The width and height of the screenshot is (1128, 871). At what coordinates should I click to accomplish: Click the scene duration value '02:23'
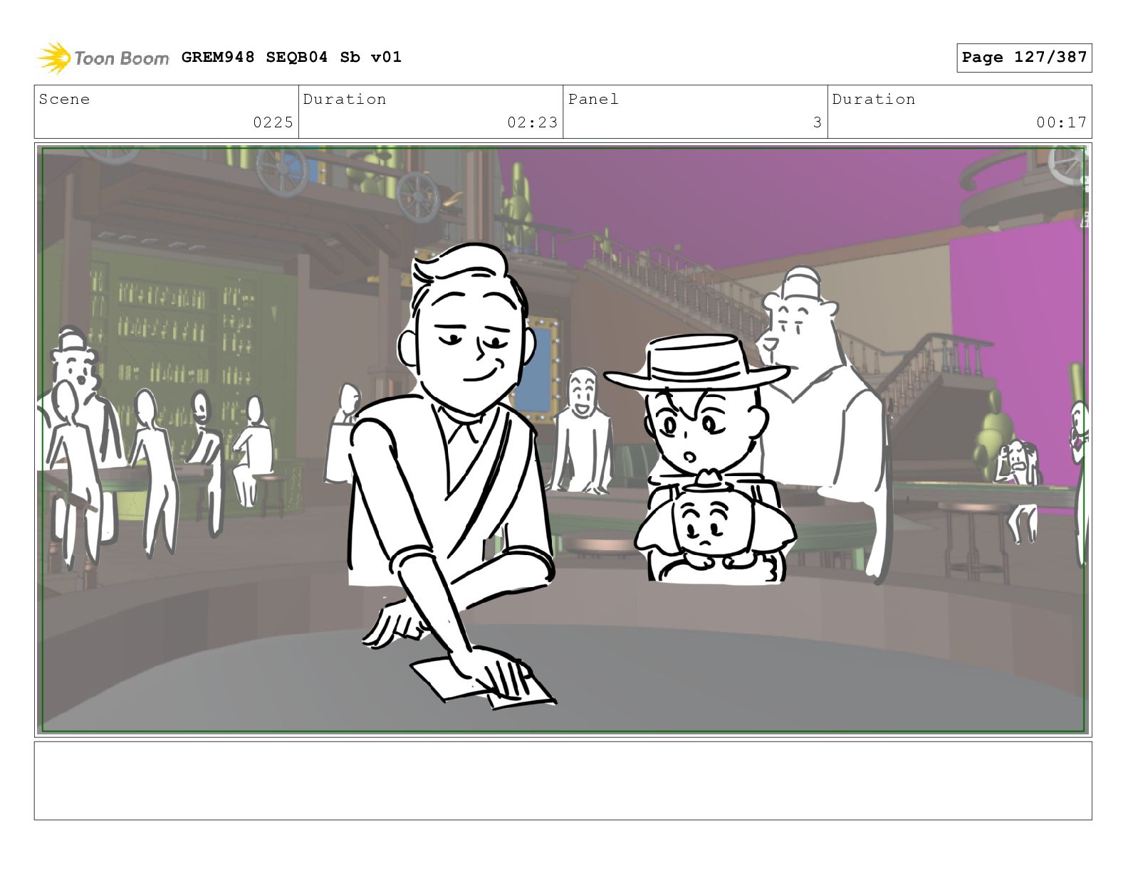click(533, 122)
